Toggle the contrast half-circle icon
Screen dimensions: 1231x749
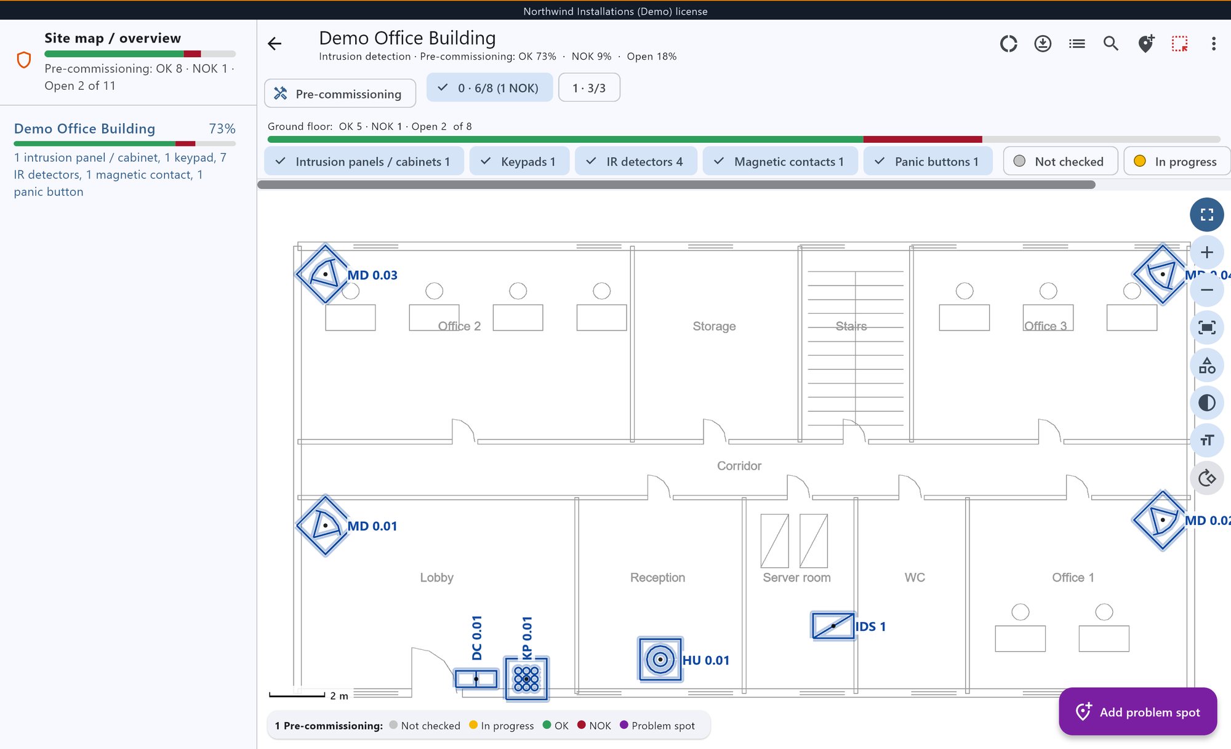pyautogui.click(x=1206, y=403)
